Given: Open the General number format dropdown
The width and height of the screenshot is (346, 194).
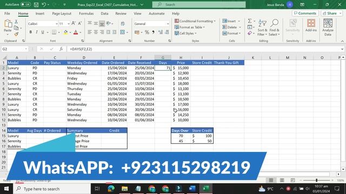Looking at the screenshot, I should point(168,24).
